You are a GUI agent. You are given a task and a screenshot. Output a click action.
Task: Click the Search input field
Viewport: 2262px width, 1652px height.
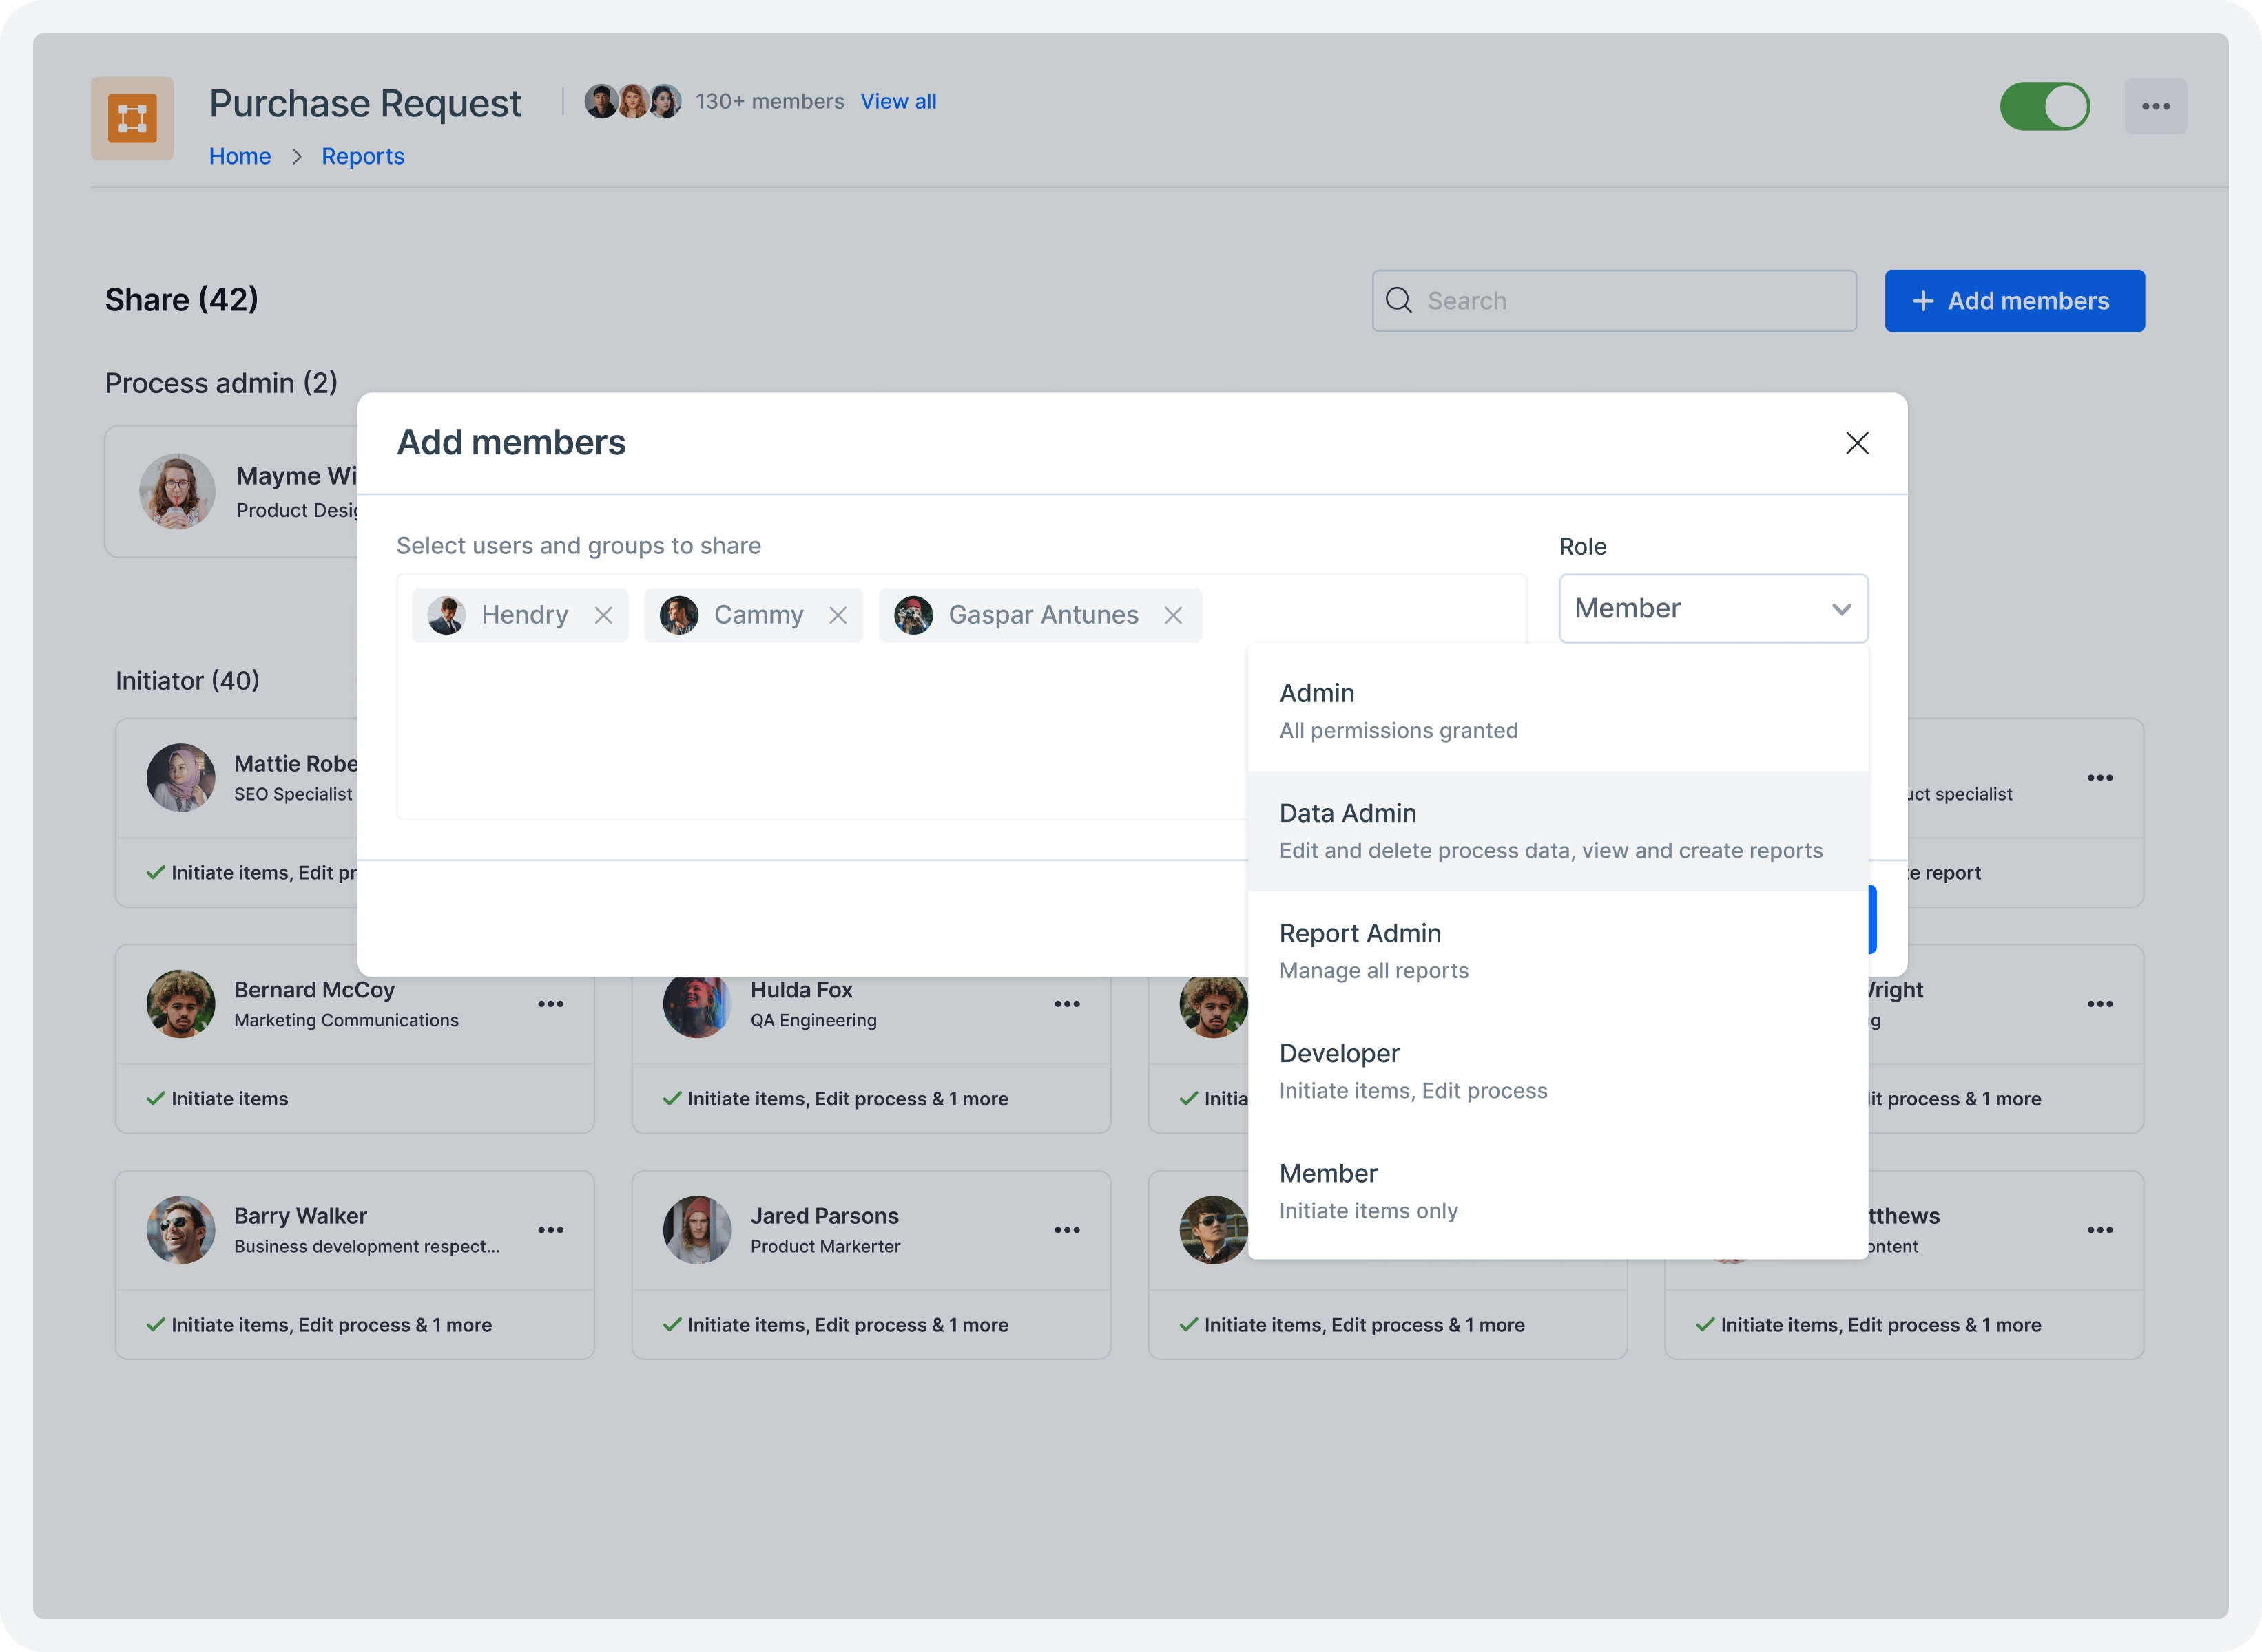coord(1612,300)
